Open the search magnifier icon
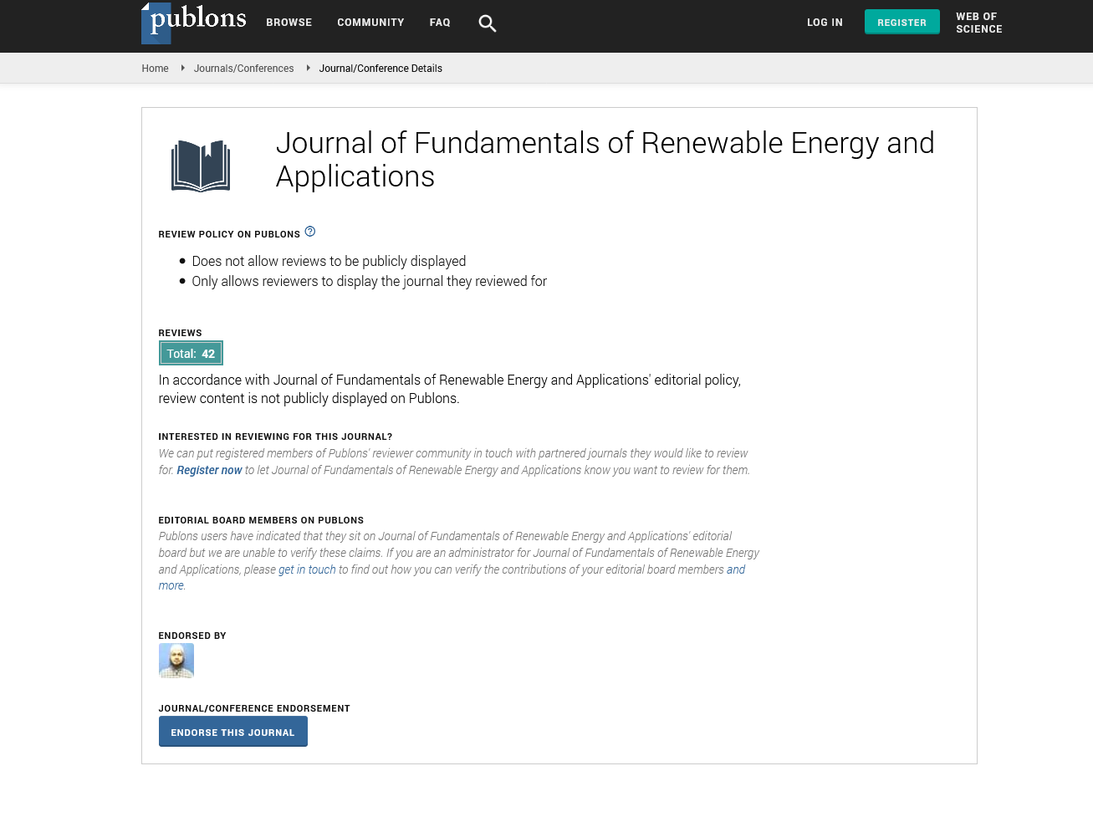 pos(487,23)
